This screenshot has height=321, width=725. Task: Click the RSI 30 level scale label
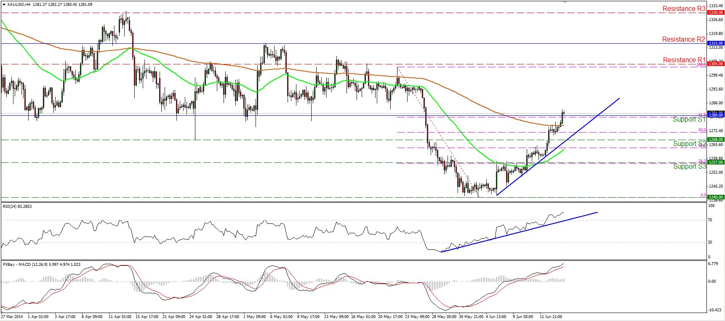tap(710, 242)
